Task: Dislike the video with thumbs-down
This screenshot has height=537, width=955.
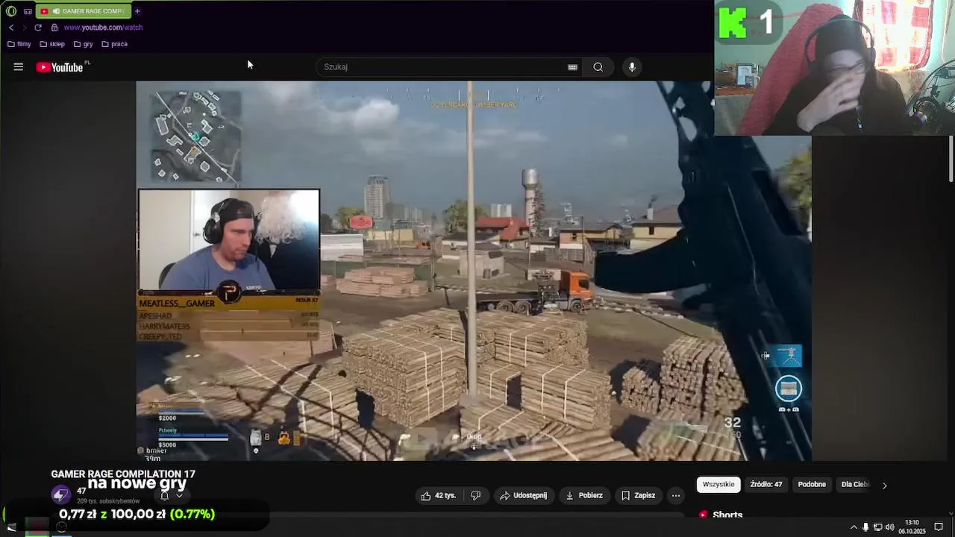Action: click(x=475, y=495)
